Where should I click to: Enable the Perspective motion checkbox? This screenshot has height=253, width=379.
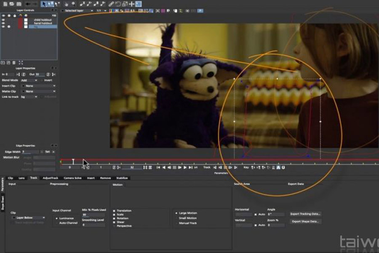pyautogui.click(x=114, y=226)
